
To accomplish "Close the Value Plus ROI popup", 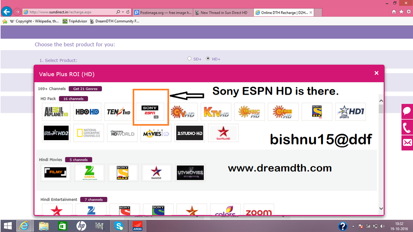I will coord(376,73).
